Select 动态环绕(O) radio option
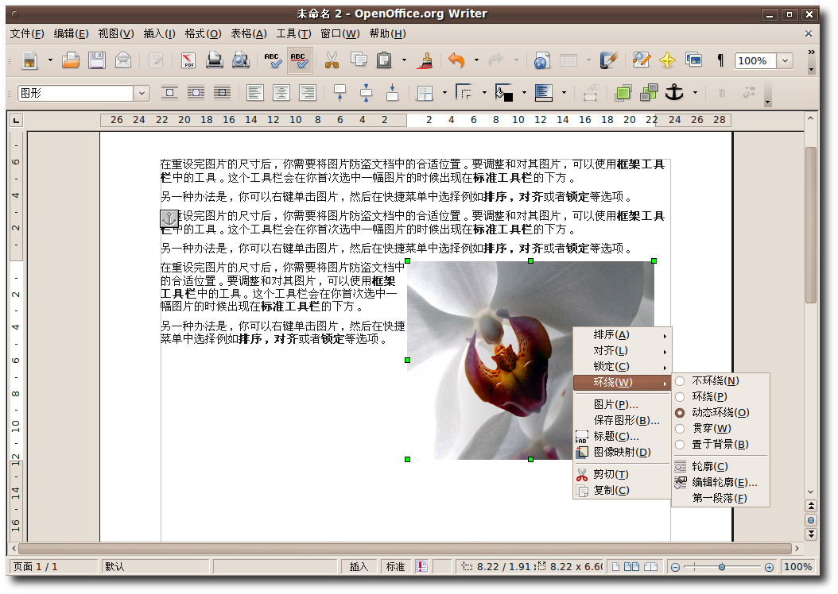 pos(720,413)
